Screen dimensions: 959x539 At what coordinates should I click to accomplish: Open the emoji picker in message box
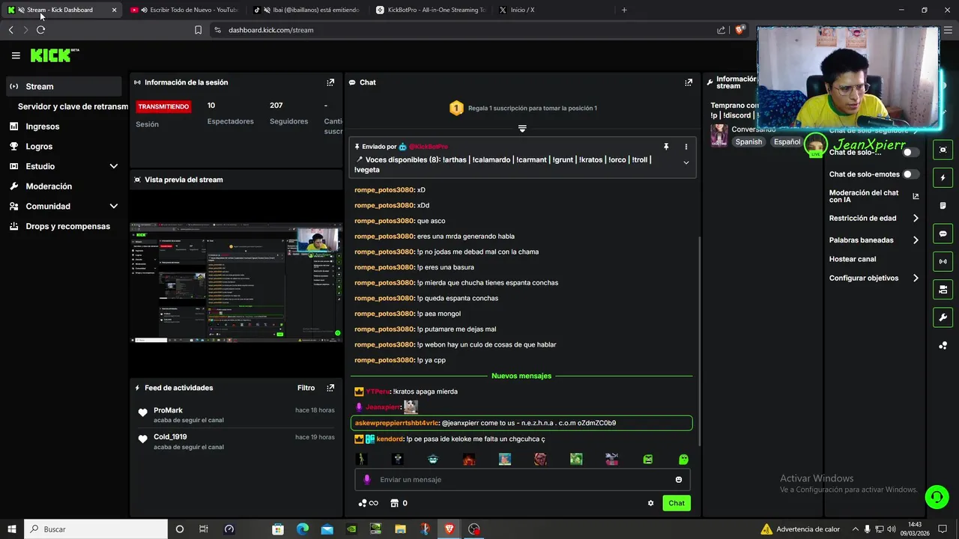coord(679,480)
